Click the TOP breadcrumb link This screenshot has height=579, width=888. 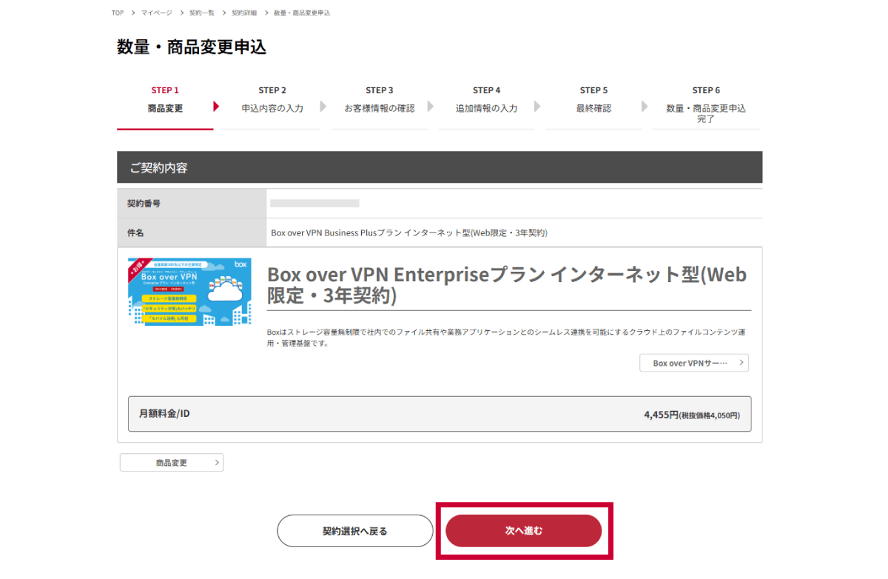click(x=118, y=13)
